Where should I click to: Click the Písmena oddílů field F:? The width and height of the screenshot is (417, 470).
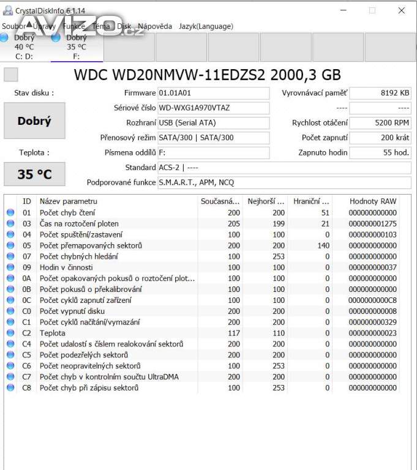214,152
